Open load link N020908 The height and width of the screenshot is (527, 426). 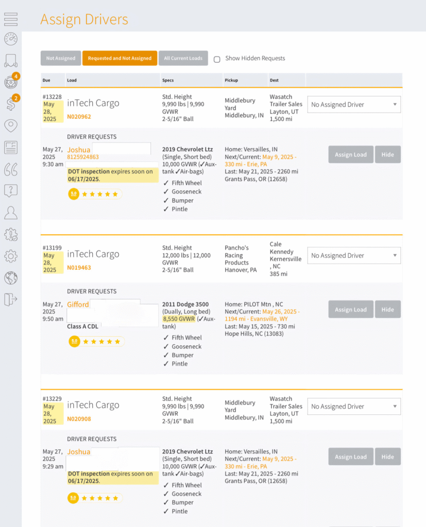[x=79, y=419]
